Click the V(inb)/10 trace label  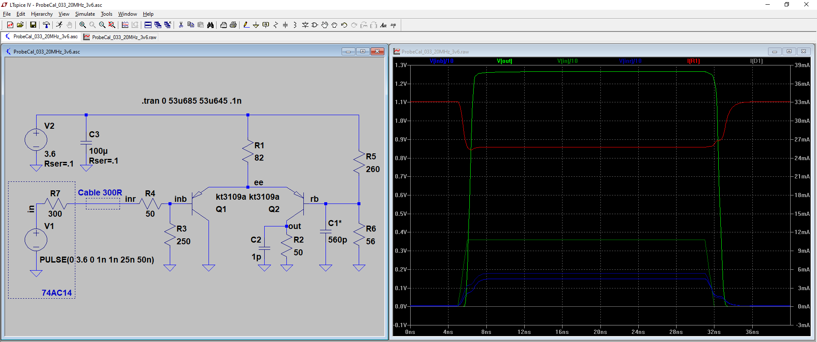coord(442,61)
